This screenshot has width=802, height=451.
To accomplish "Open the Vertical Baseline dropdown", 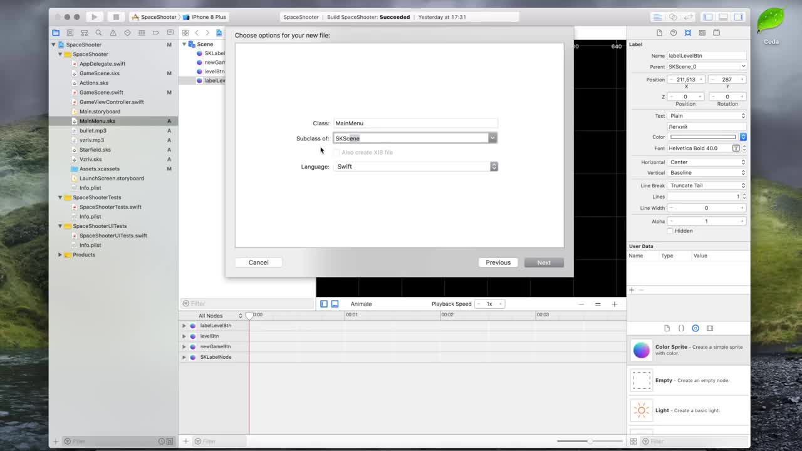I will tap(707, 173).
